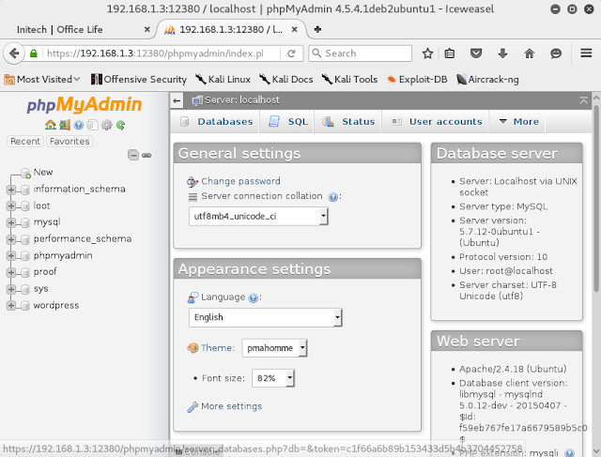Open the SQL documentation icon in sidebar

(92, 125)
